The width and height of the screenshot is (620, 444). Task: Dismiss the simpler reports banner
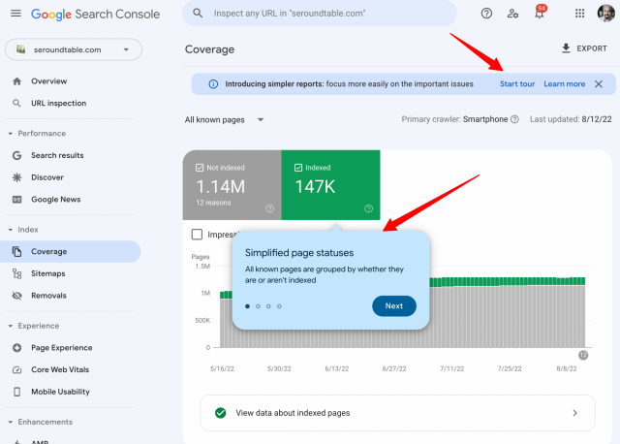pos(599,84)
